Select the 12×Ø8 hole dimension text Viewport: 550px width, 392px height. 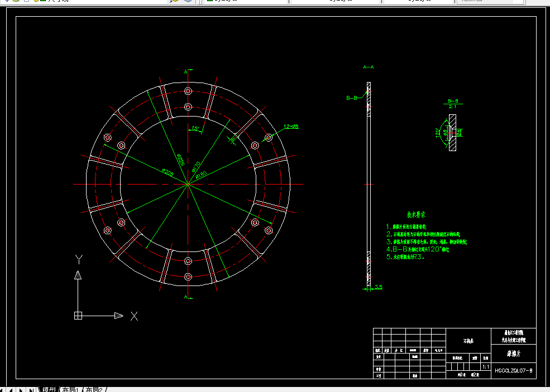point(291,126)
